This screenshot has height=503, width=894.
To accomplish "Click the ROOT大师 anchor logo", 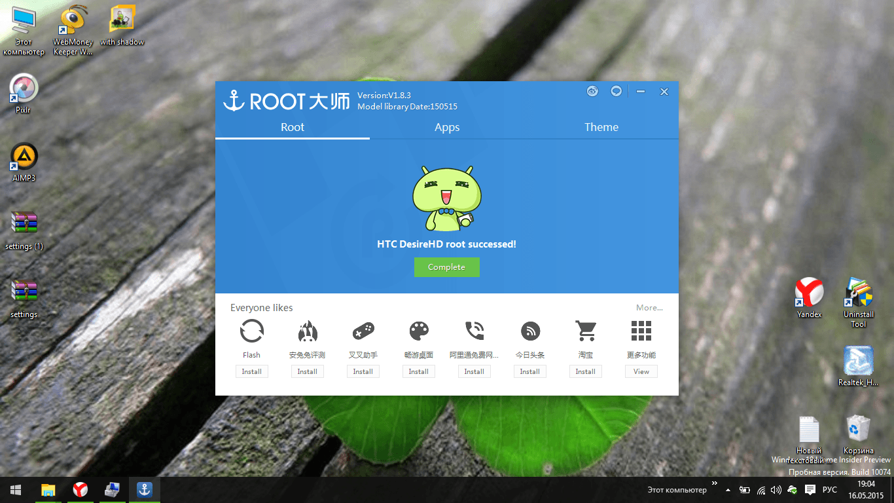I will tap(234, 100).
